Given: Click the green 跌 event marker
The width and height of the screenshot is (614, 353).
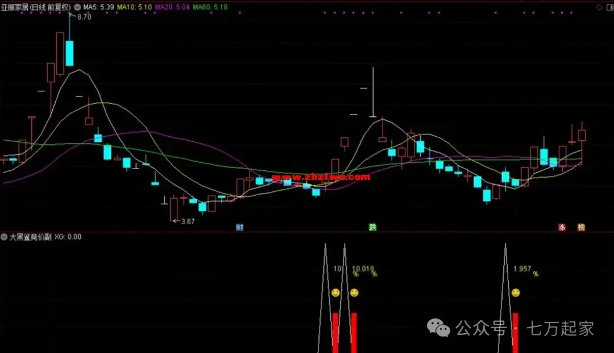Looking at the screenshot, I should [372, 227].
